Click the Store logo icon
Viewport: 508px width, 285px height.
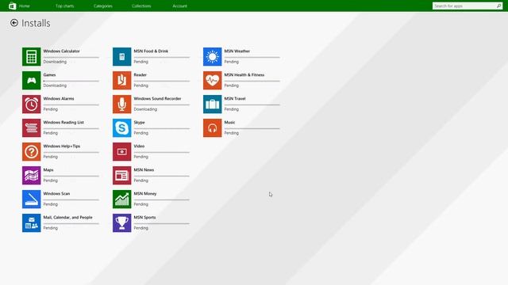13,6
